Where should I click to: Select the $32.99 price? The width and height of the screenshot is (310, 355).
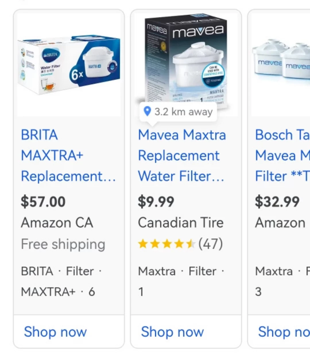(x=277, y=201)
